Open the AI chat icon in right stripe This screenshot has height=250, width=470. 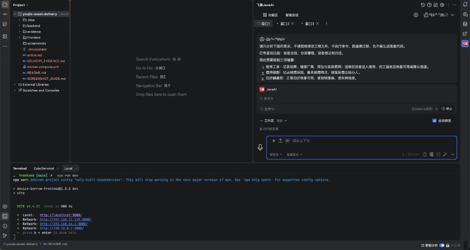click(465, 14)
